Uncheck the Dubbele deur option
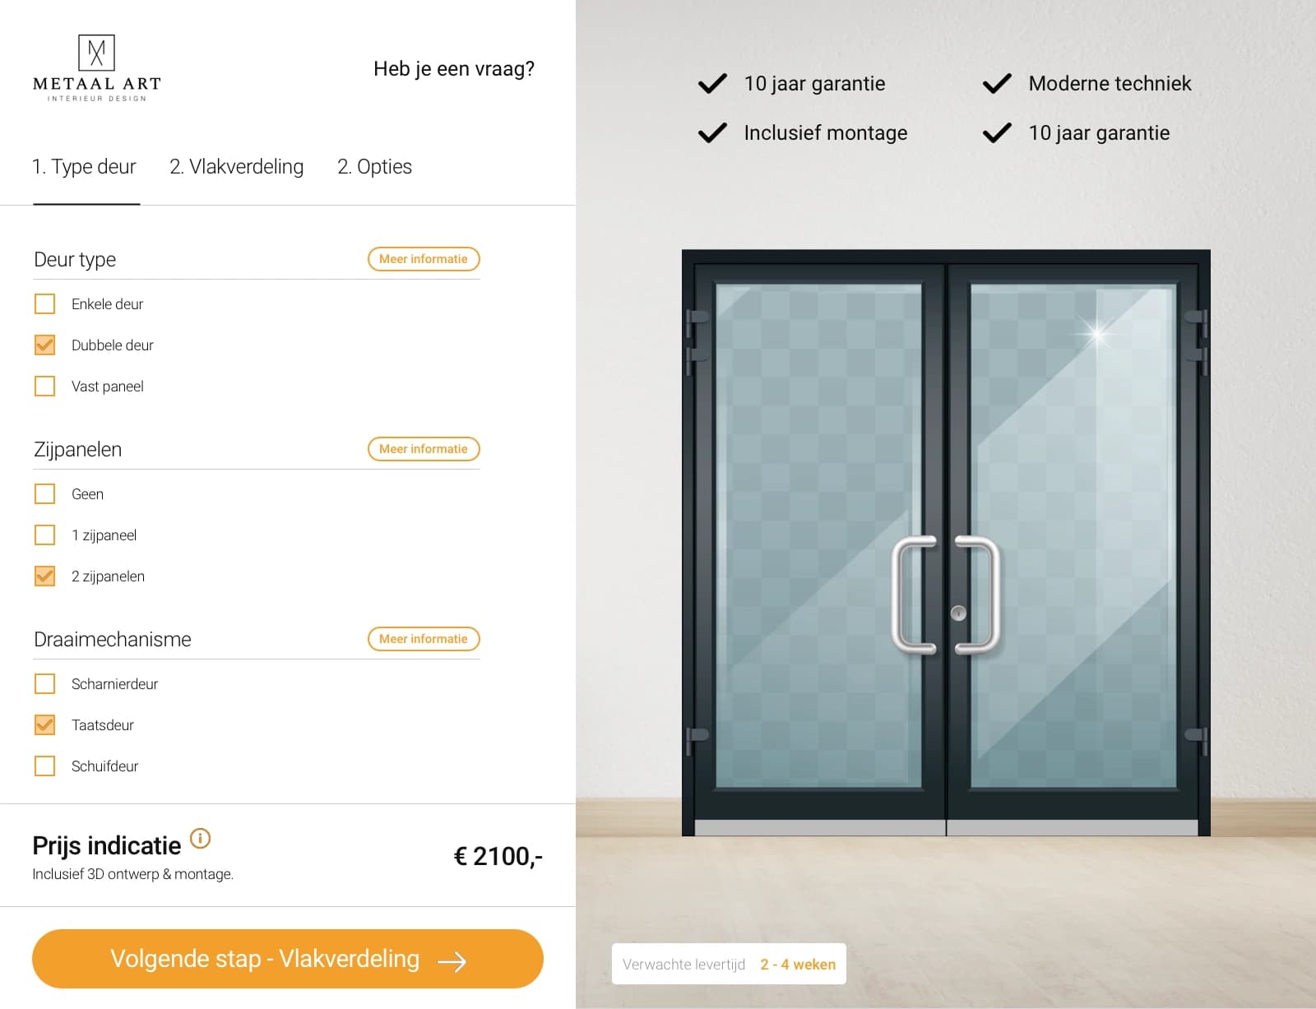The image size is (1316, 1009). (44, 345)
